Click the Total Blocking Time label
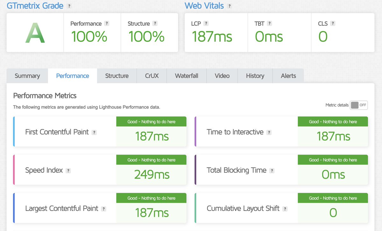The width and height of the screenshot is (382, 231). click(x=237, y=170)
